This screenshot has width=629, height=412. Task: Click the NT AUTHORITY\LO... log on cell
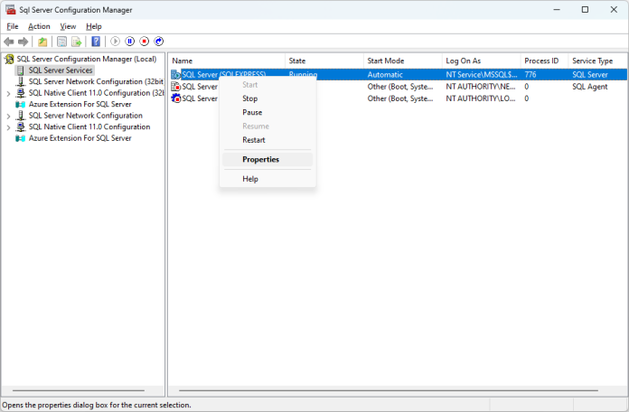coord(481,98)
